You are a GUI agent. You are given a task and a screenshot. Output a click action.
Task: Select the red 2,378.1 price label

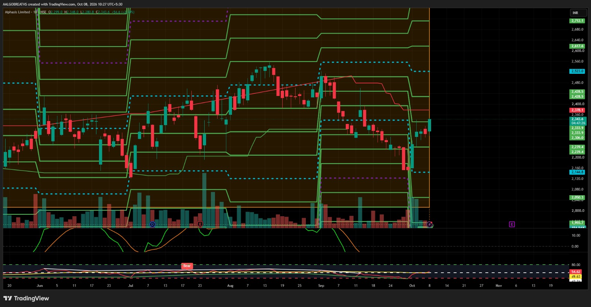577,110
